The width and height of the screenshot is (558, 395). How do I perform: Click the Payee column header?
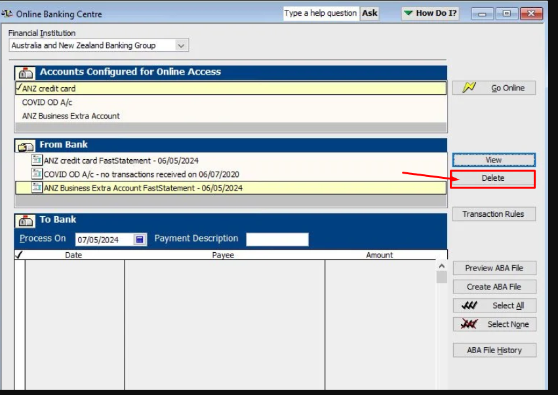point(223,255)
